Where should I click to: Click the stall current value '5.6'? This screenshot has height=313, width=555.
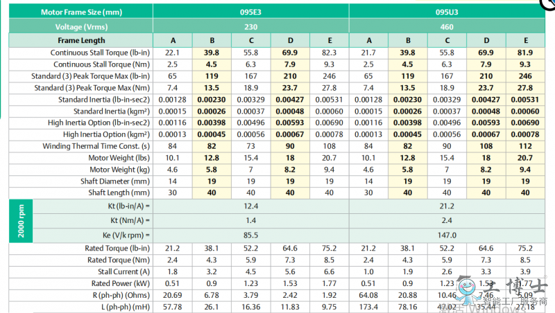click(290, 271)
